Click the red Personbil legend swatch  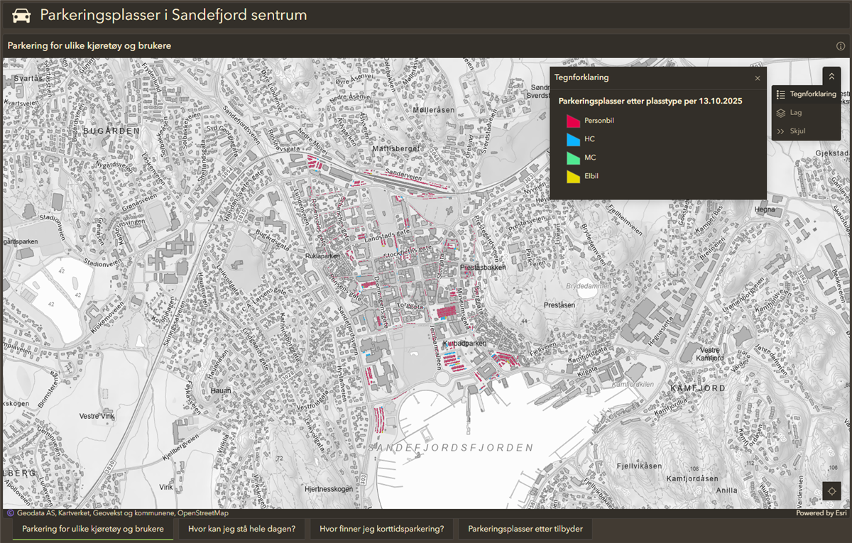tap(573, 121)
